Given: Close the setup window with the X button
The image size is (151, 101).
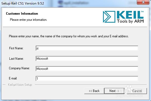Looking at the screenshot, I should [143, 2].
